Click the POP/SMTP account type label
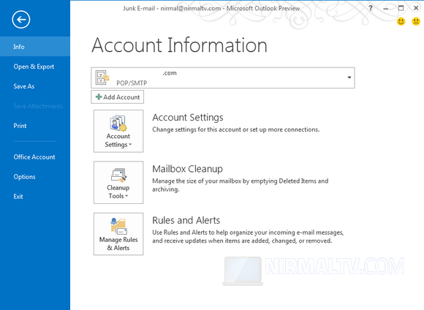This screenshot has height=310, width=424. pyautogui.click(x=132, y=83)
